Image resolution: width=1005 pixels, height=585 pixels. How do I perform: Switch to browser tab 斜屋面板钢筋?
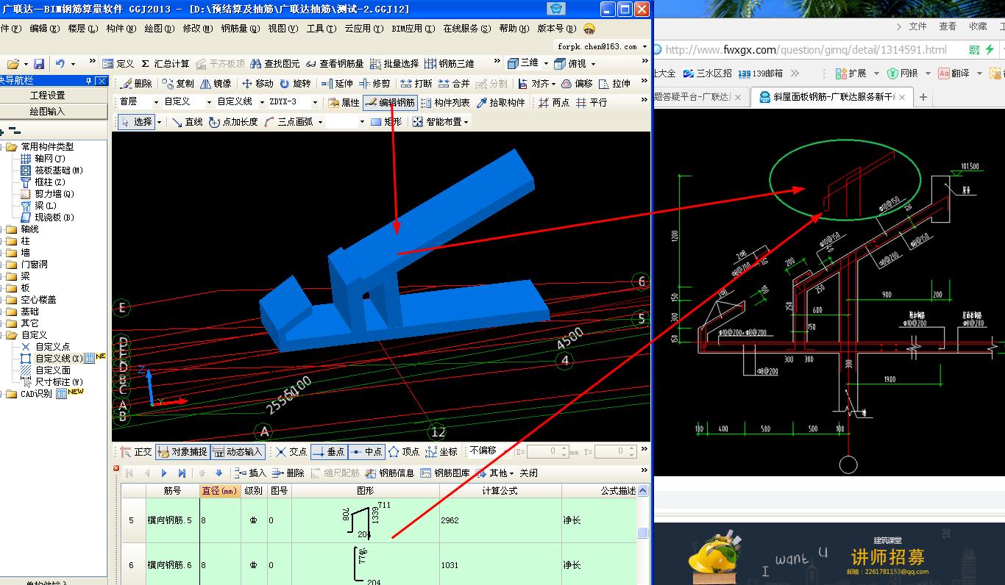coord(832,96)
